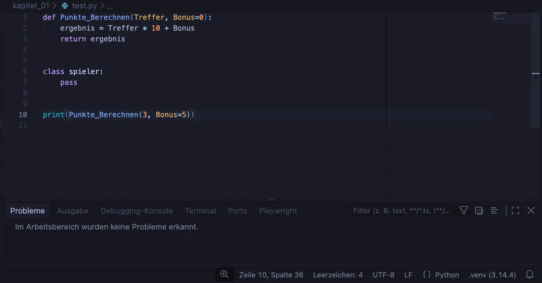Open the Ausgabe tab
542x283 pixels.
pos(73,211)
